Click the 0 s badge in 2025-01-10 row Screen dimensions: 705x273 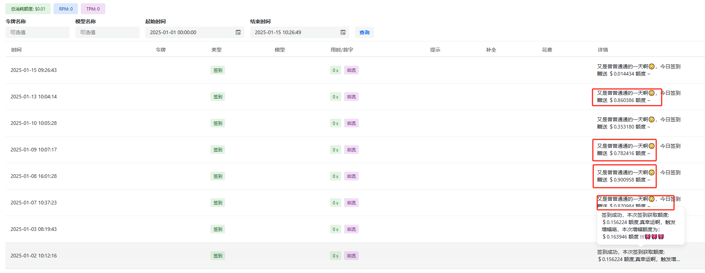coord(335,123)
